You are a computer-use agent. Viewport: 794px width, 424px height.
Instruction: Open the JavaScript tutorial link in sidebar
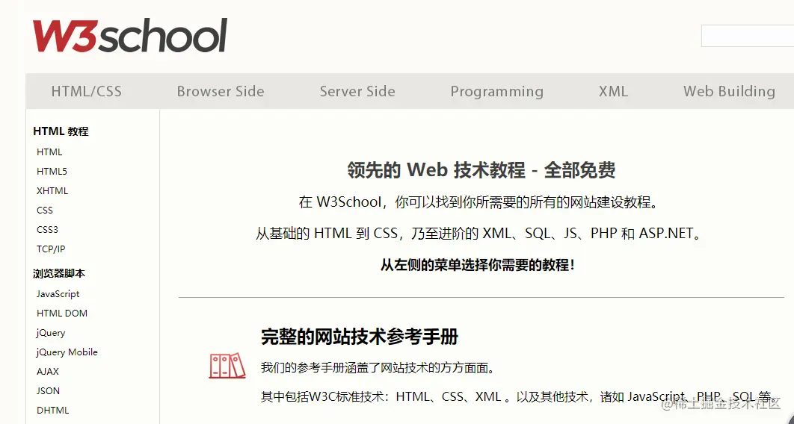58,294
